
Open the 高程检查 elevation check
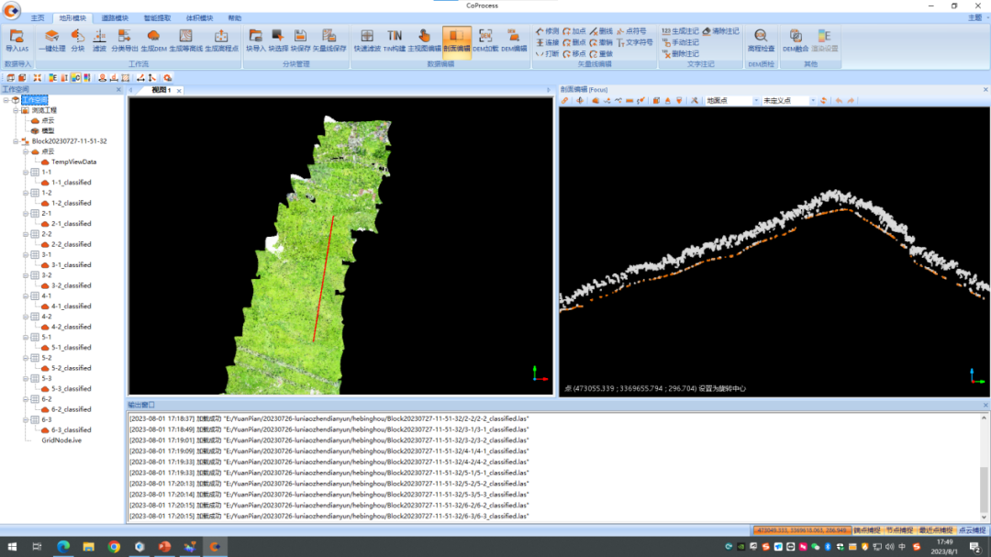click(x=761, y=39)
